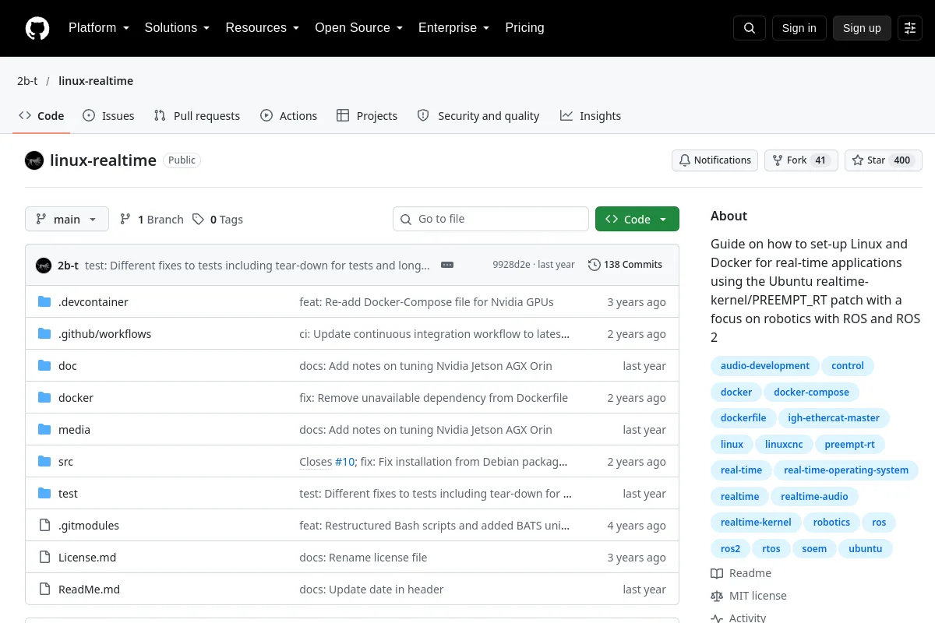Screen dimensions: 935x623
Task: Click the file icon beside License.md
Action: [44, 558]
